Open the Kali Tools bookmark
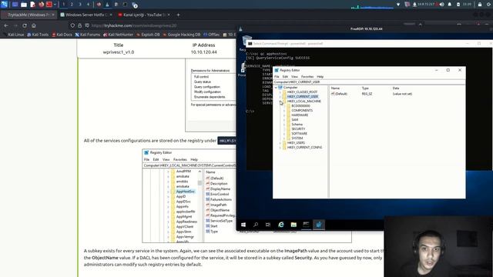 coord(38,35)
